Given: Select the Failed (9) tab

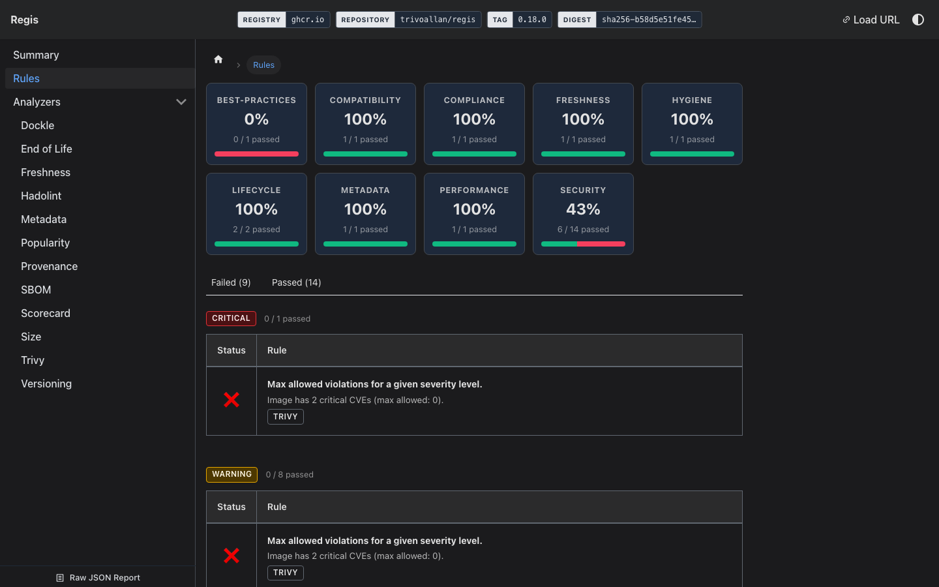Looking at the screenshot, I should (230, 282).
